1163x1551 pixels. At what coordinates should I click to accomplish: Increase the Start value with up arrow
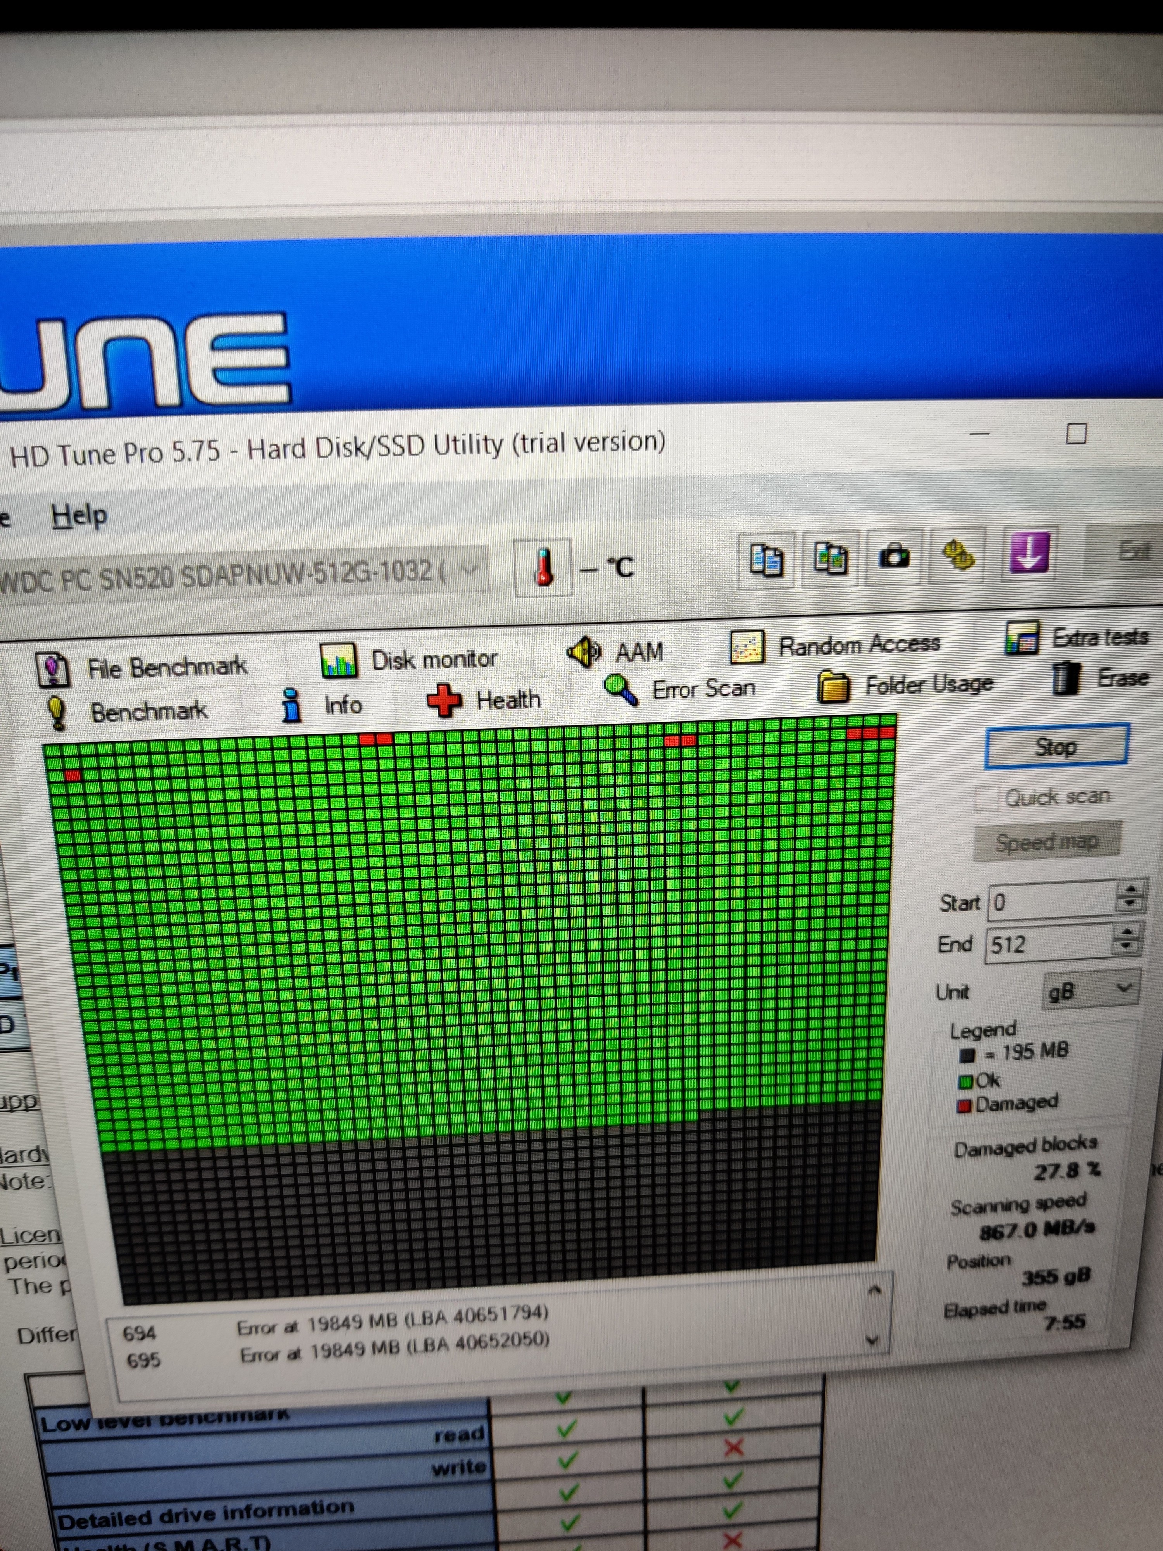1130,889
